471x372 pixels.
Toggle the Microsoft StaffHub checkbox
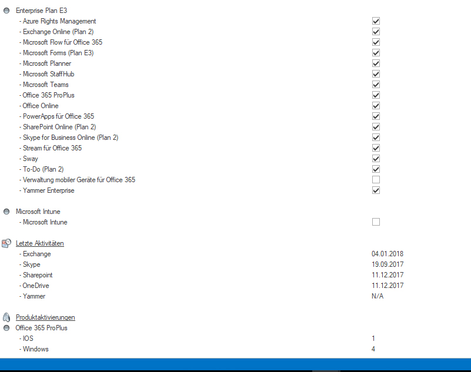click(376, 74)
